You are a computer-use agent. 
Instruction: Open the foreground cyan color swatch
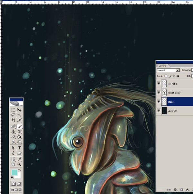pyautogui.click(x=14, y=172)
